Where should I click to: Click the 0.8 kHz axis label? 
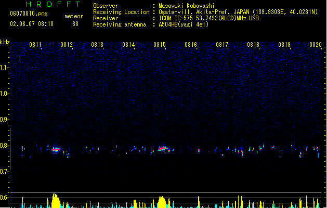4,146
